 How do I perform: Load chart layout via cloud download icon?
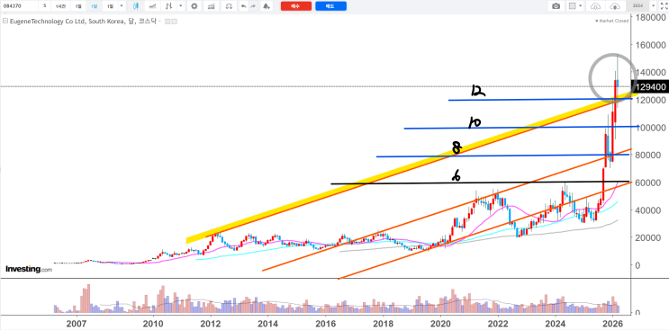(x=595, y=6)
